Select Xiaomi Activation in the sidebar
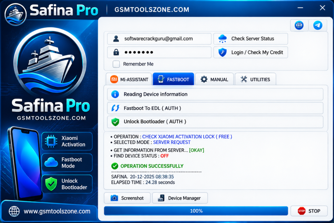 point(67,141)
